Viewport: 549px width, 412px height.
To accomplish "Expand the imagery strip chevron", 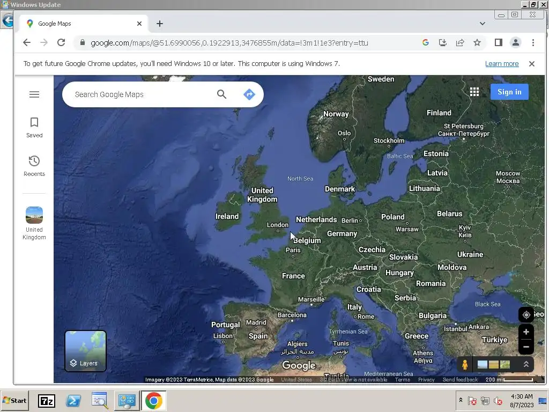I will click(x=526, y=364).
